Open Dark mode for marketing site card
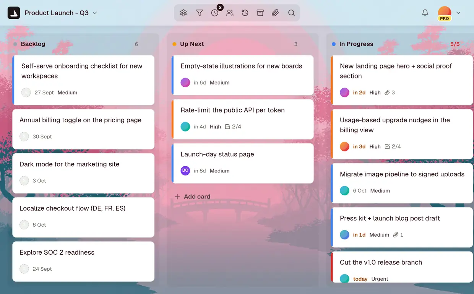 (x=83, y=174)
